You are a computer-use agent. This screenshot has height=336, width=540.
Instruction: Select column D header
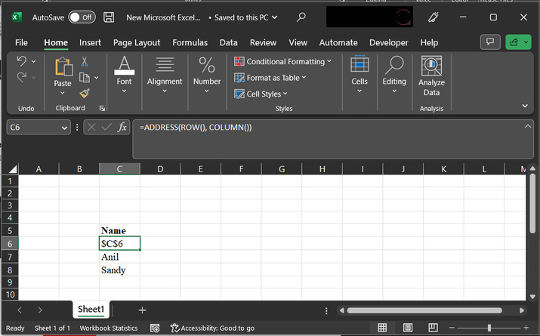160,169
